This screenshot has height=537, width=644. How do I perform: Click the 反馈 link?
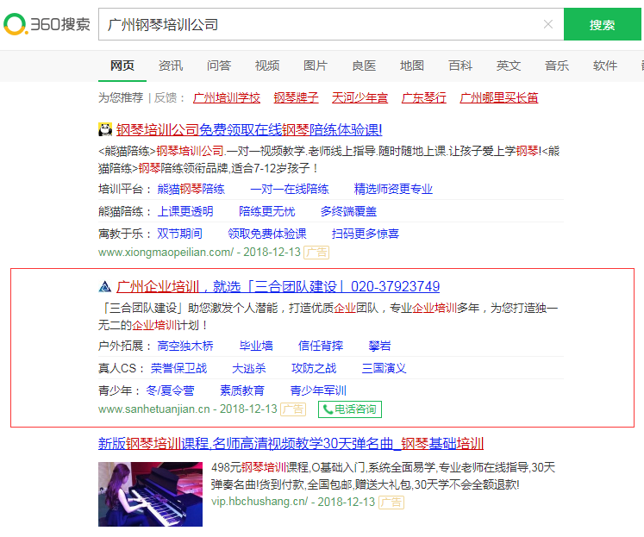click(x=170, y=97)
